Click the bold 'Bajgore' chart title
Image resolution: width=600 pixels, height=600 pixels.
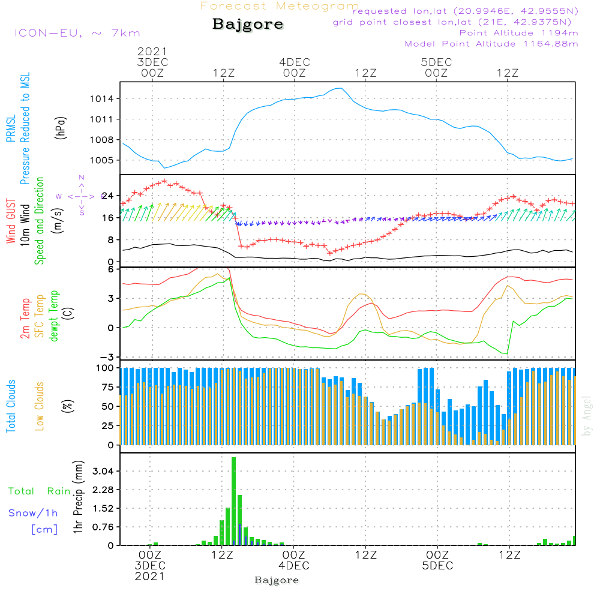248,24
